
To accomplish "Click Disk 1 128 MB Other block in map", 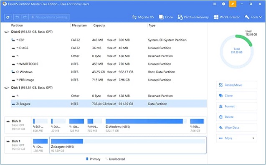I will (x=40, y=145).
